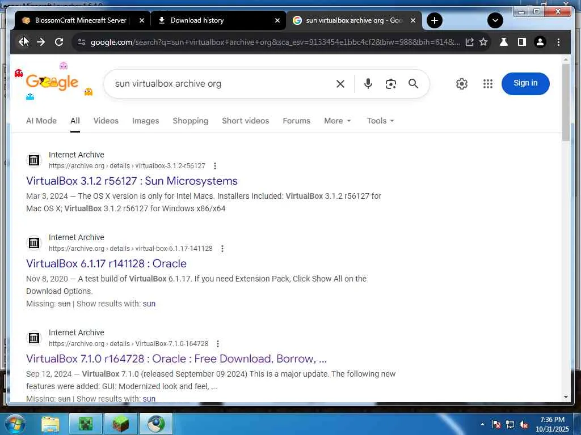Clear the search box with X
This screenshot has width=581, height=435.
pos(340,84)
